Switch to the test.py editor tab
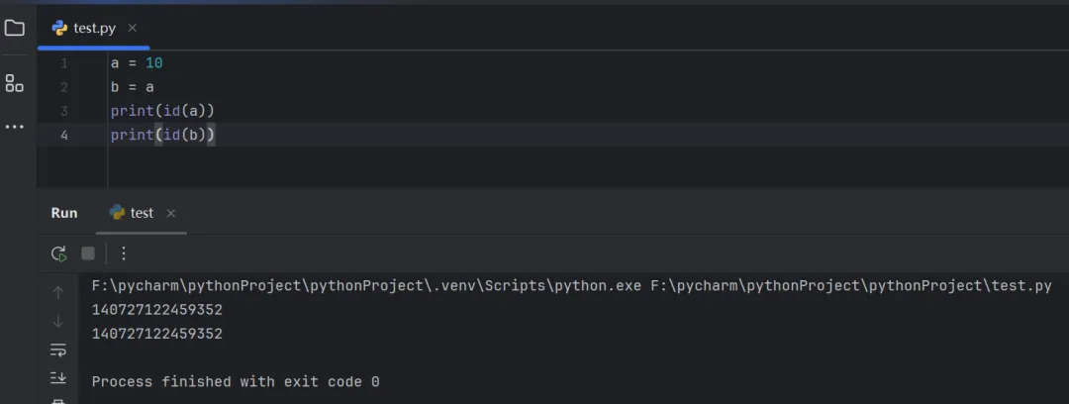 pyautogui.click(x=94, y=28)
